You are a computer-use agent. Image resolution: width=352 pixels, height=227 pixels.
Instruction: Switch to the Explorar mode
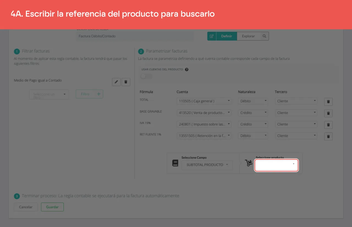pyautogui.click(x=248, y=36)
